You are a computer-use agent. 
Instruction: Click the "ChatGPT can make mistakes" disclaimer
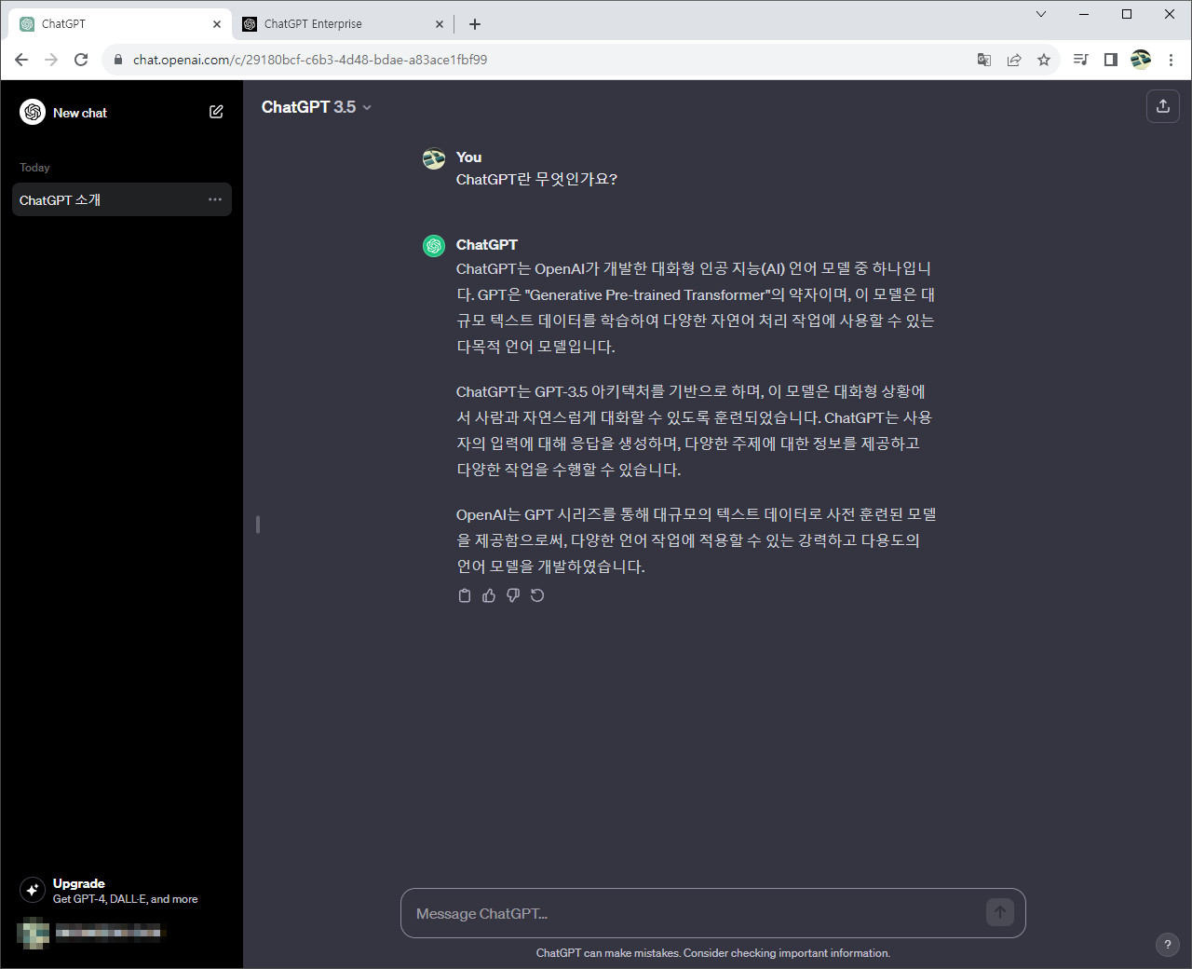pos(713,953)
